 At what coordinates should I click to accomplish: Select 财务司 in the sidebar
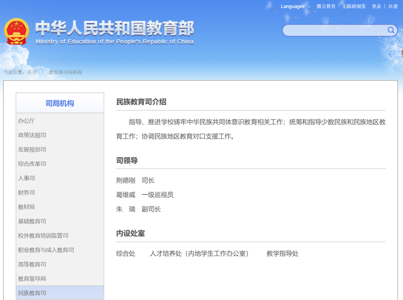(26, 193)
